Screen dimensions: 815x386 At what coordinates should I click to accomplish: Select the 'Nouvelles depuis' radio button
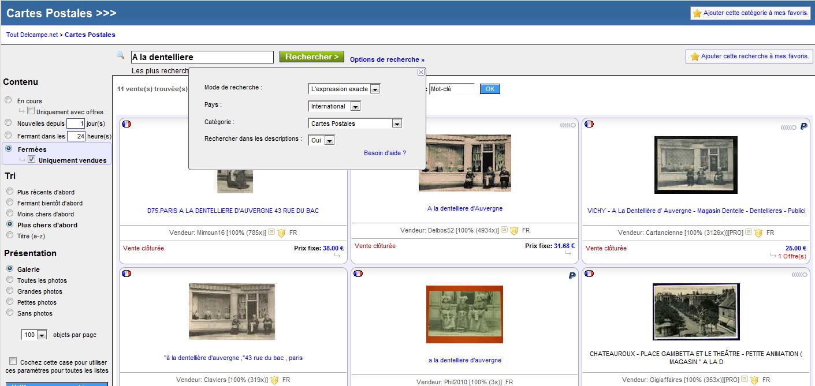[x=8, y=122]
